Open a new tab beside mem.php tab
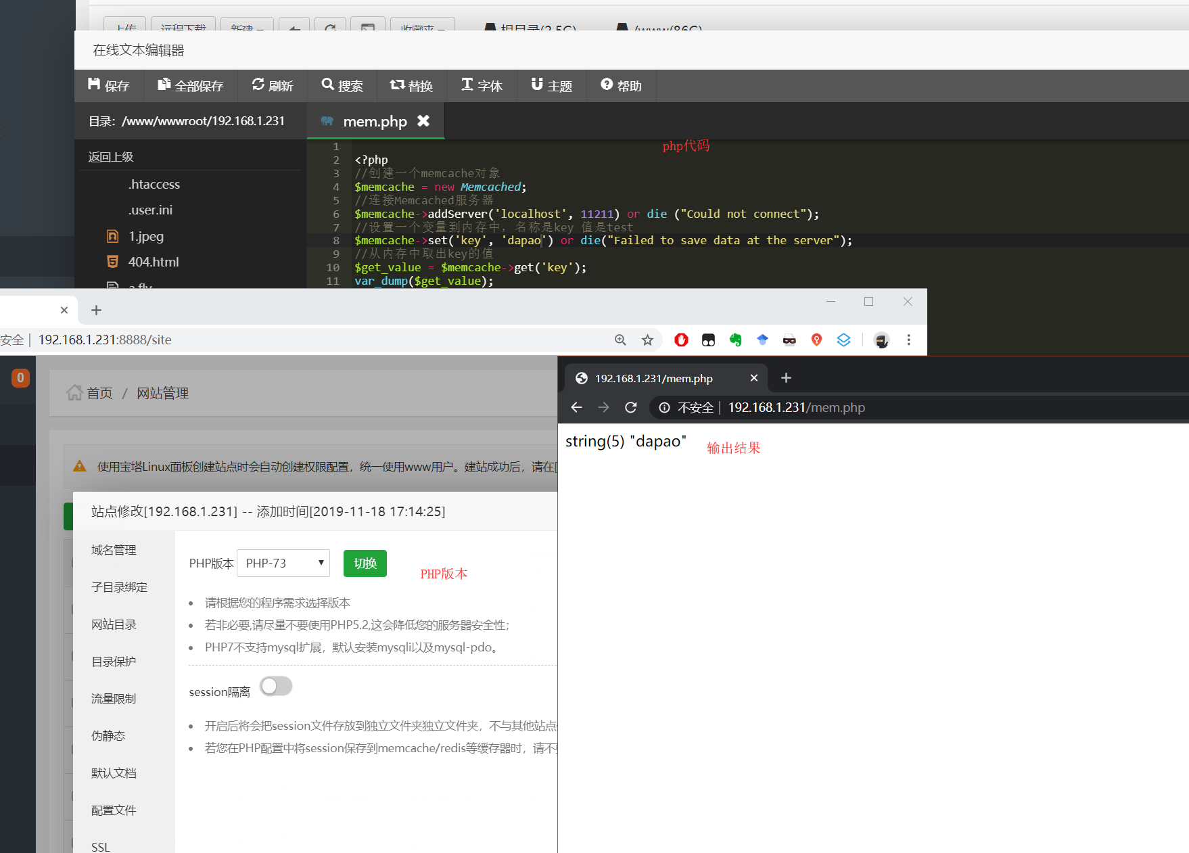Image resolution: width=1189 pixels, height=853 pixels. (x=786, y=378)
